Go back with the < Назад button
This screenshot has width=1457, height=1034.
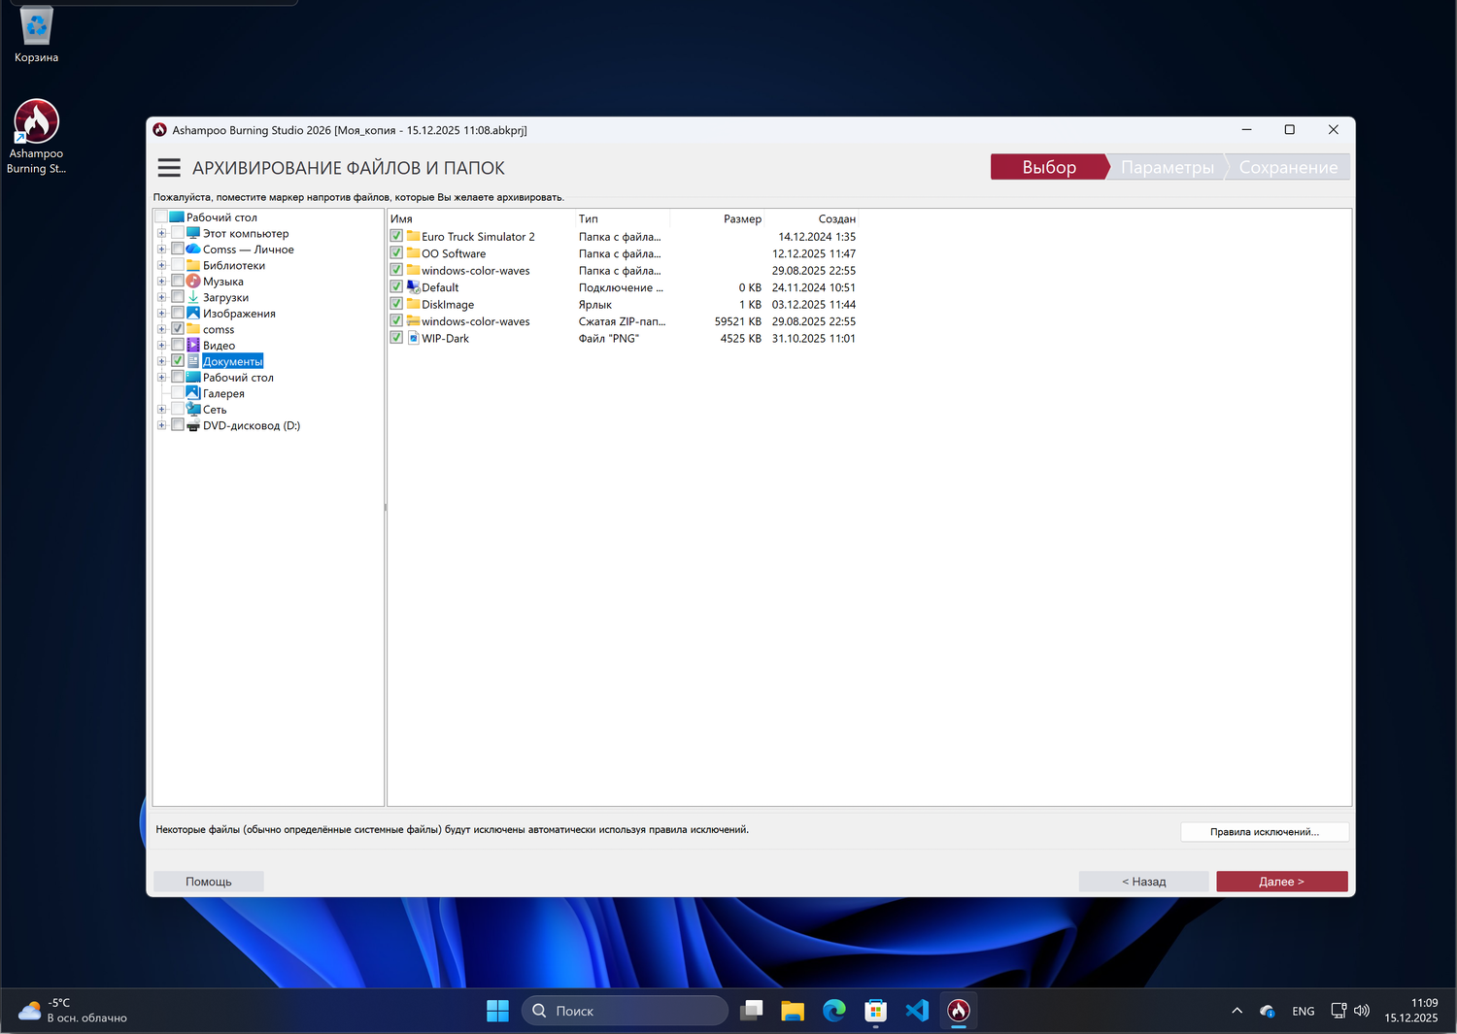[1143, 882]
